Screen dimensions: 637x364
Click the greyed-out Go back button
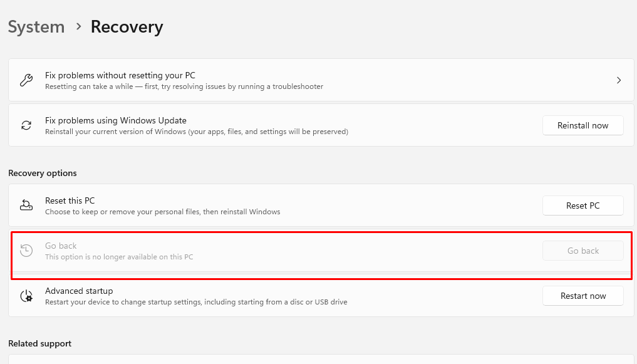pyautogui.click(x=583, y=251)
